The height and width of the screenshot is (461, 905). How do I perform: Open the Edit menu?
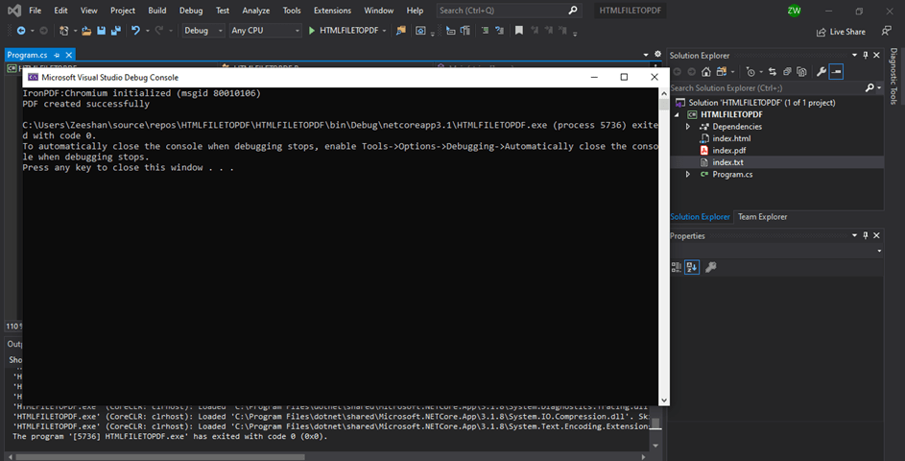point(60,11)
